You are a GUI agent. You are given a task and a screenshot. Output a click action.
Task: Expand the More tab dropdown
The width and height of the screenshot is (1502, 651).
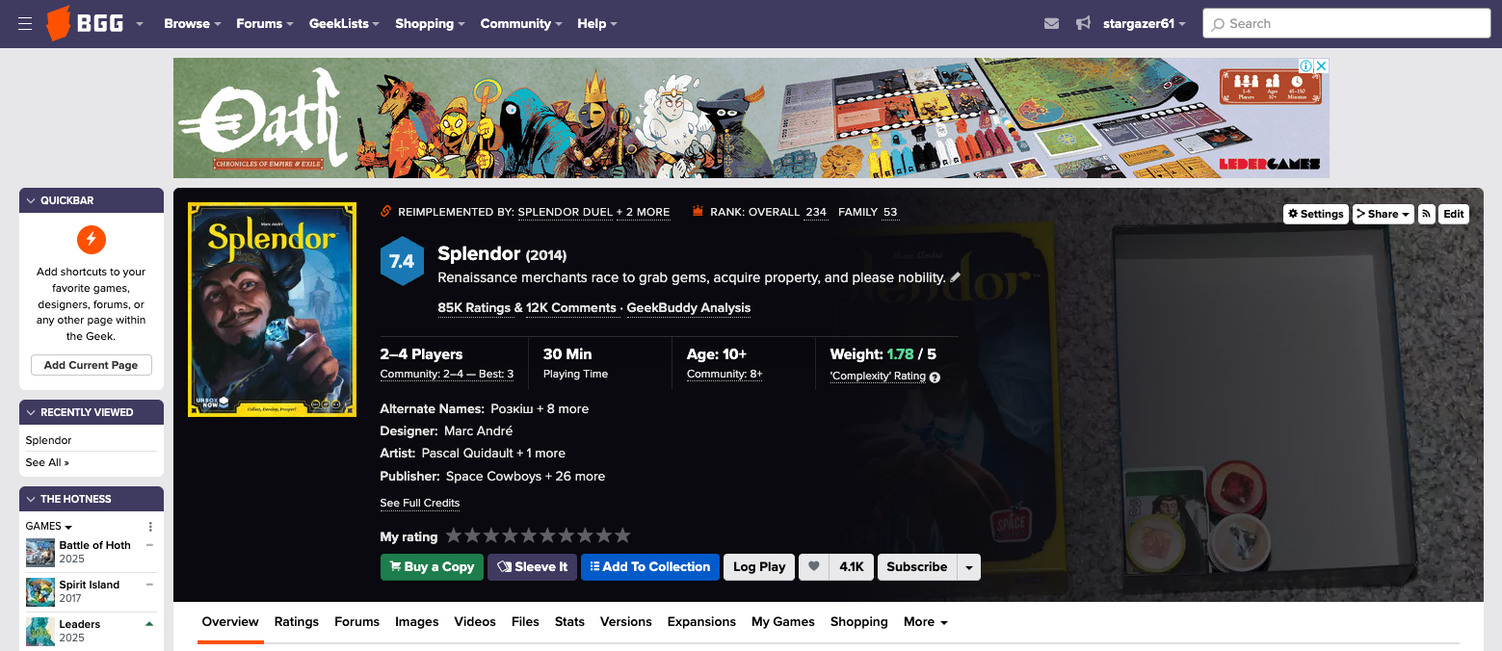pyautogui.click(x=925, y=622)
